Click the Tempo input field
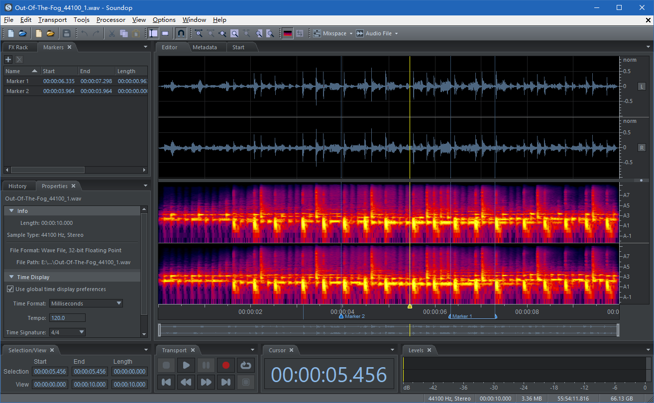This screenshot has width=654, height=403. pyautogui.click(x=67, y=318)
